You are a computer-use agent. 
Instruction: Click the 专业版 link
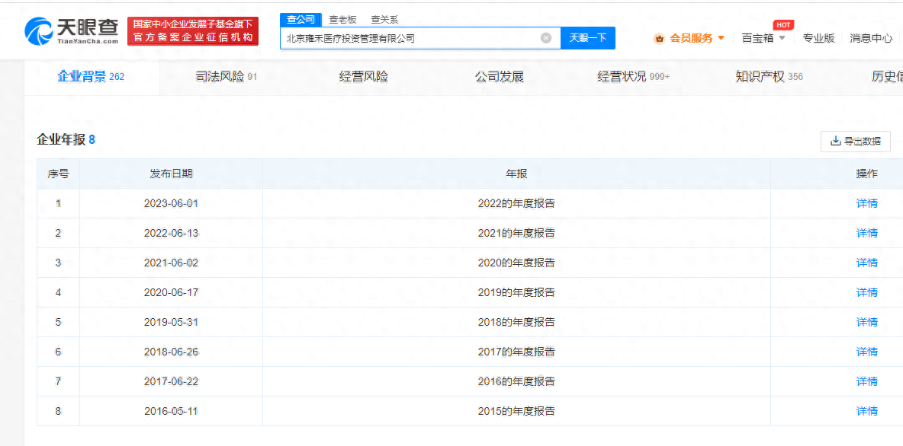pyautogui.click(x=818, y=38)
